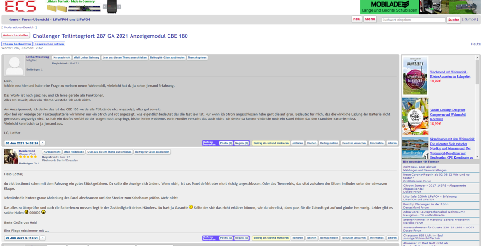Open Skandinavien mit dem Wohnmobil link
The height and width of the screenshot is (246, 486).
click(452, 148)
